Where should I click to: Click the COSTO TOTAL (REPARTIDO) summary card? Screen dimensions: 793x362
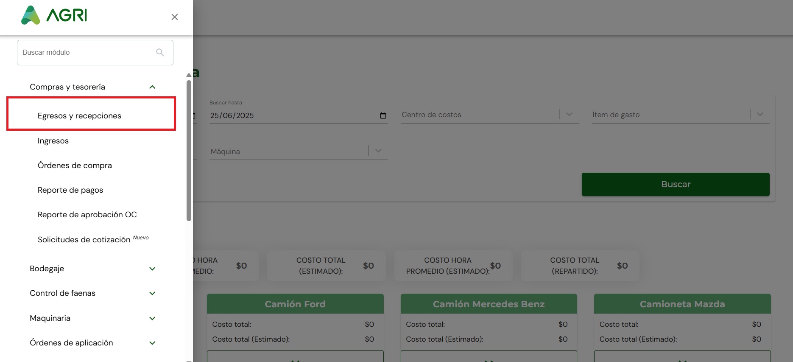point(580,266)
